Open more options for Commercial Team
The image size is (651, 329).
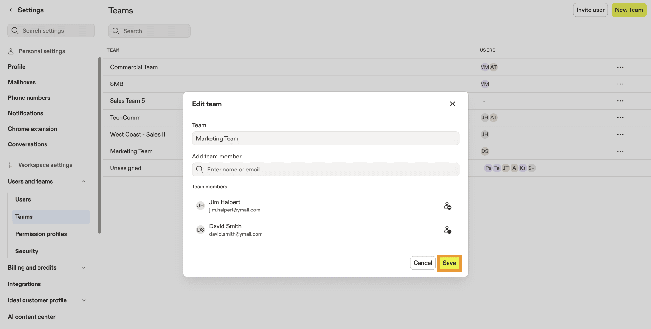point(620,67)
